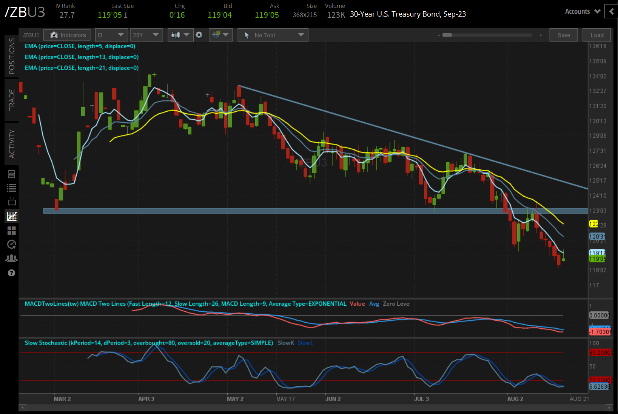This screenshot has width=618, height=414.
Task: Select the chart view icon in sidebar
Action: pyautogui.click(x=12, y=216)
